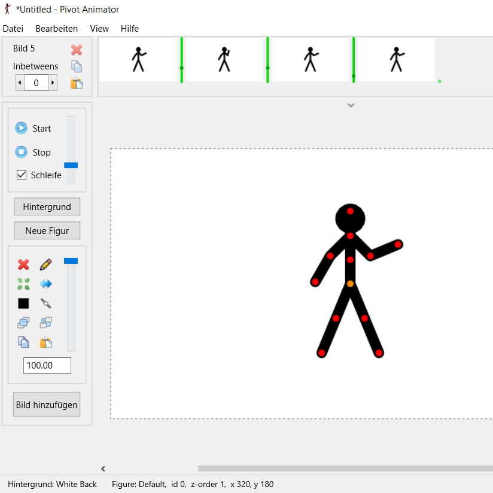Flip the figure with blue arrows icon
The image size is (493, 493).
45,284
